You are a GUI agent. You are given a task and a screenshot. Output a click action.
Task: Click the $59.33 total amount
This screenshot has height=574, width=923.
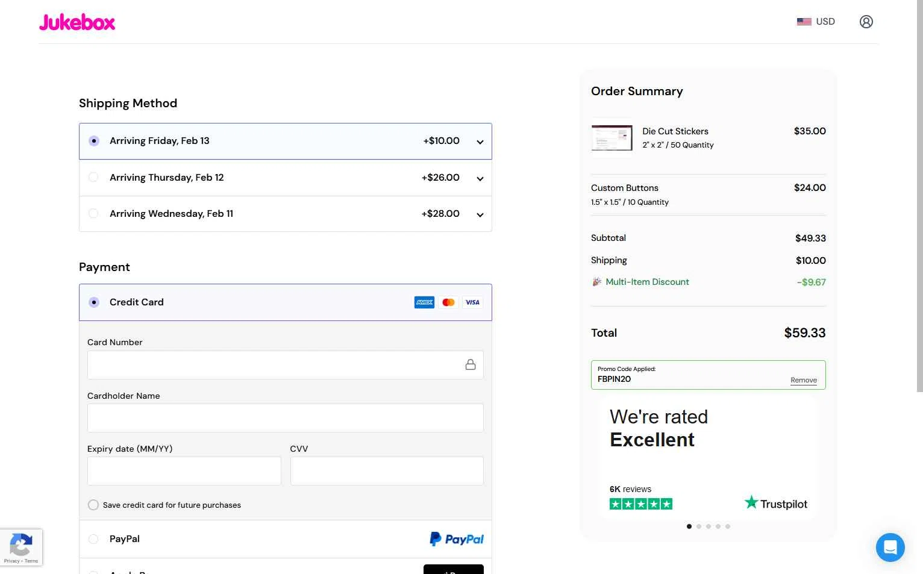tap(805, 333)
